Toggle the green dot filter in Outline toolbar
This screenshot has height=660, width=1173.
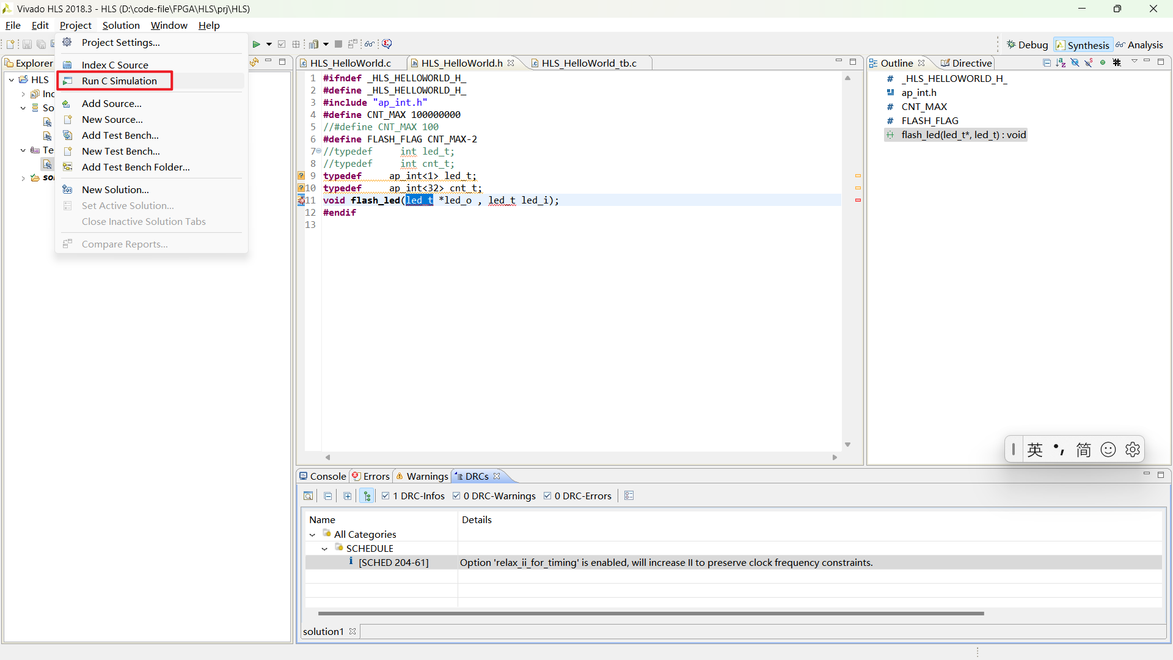1103,62
